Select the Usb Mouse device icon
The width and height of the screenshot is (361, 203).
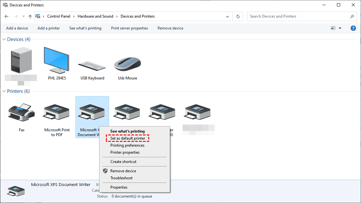(x=127, y=64)
